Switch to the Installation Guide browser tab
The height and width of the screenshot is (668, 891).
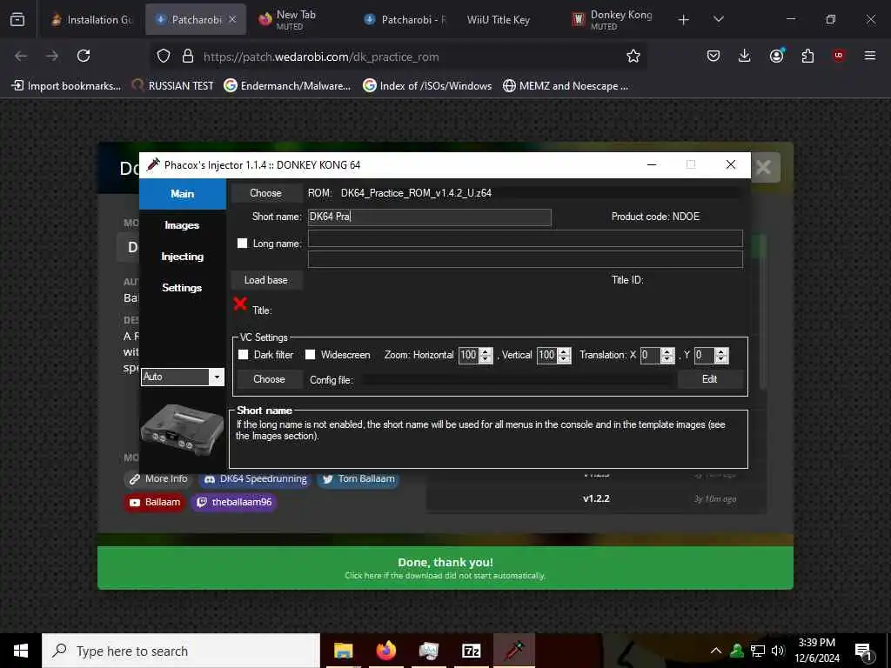[x=92, y=19]
